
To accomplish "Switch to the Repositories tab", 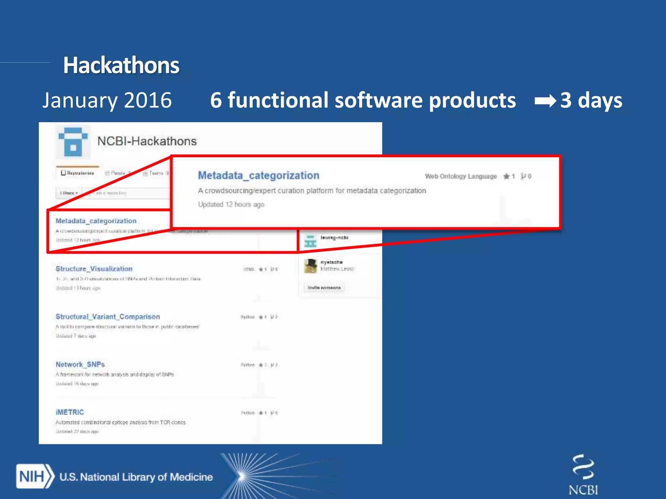I will point(77,173).
